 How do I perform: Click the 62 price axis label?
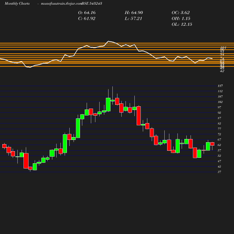[x=219, y=145]
